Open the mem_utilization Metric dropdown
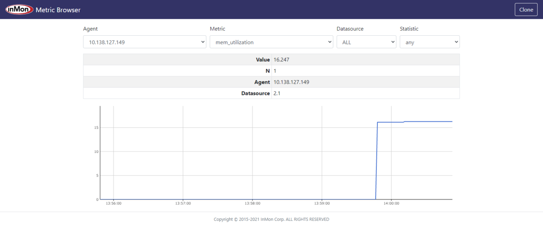The height and width of the screenshot is (248, 543). (271, 42)
